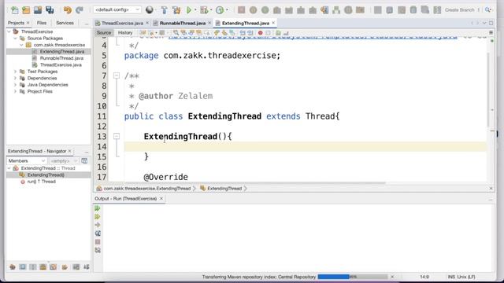Toggle Show Static Members filter in Navigator

tap(33, 267)
